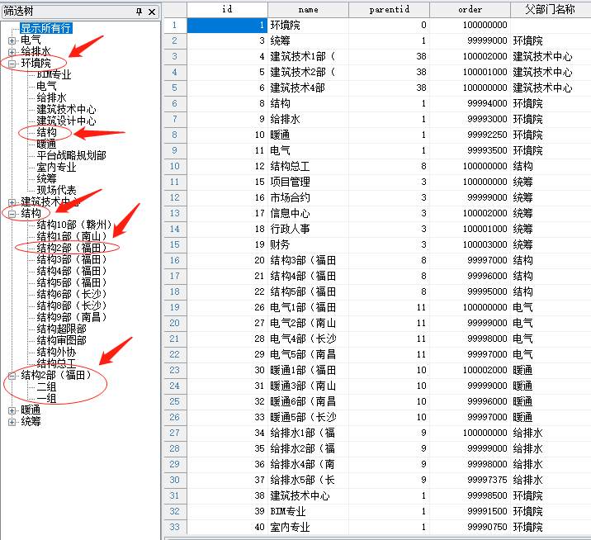Select 二组 under 结构2部（福田）

[46, 387]
